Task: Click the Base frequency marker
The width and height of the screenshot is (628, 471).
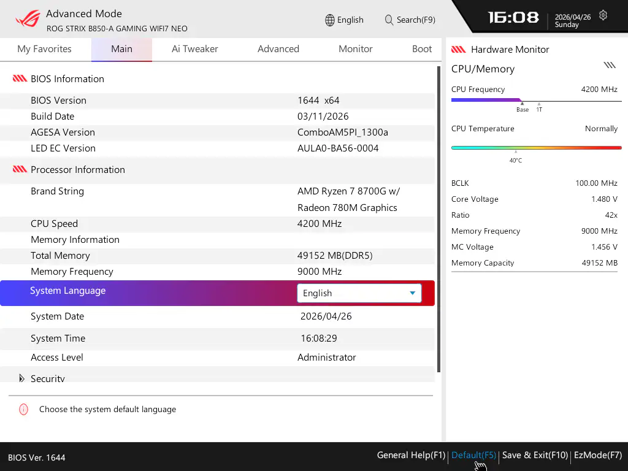Action: 523,107
